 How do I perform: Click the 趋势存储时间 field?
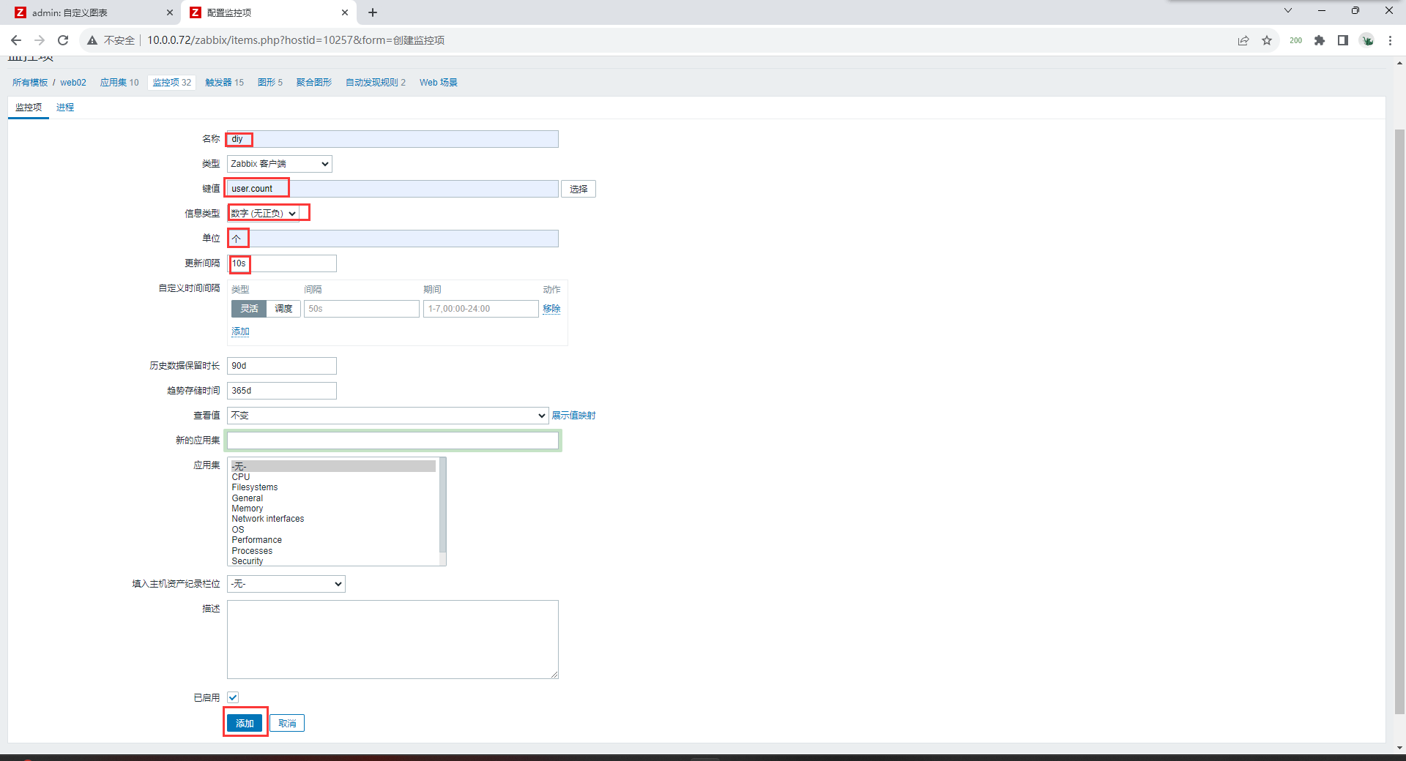(282, 391)
